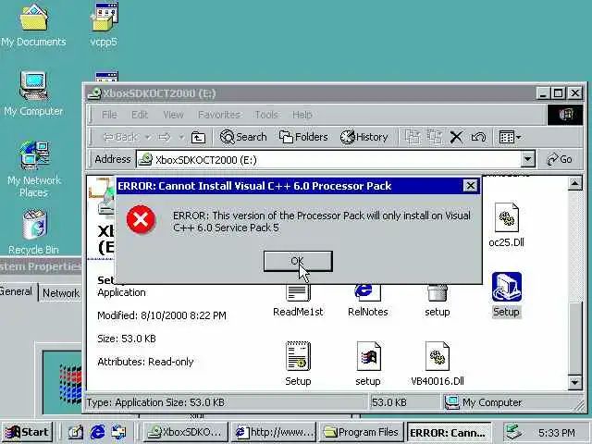Click the Undo toolbar icon
Screen dimensions: 592x444
(478, 137)
